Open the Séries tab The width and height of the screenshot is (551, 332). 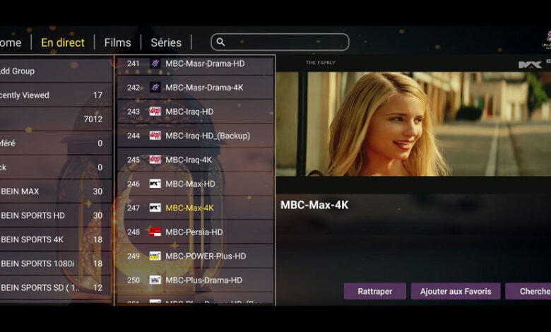[x=166, y=42]
